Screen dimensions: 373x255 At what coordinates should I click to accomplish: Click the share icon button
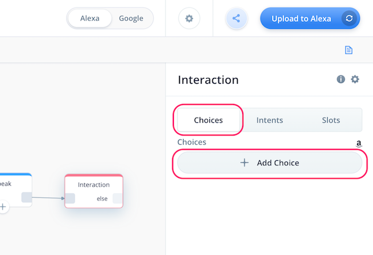coord(236,18)
